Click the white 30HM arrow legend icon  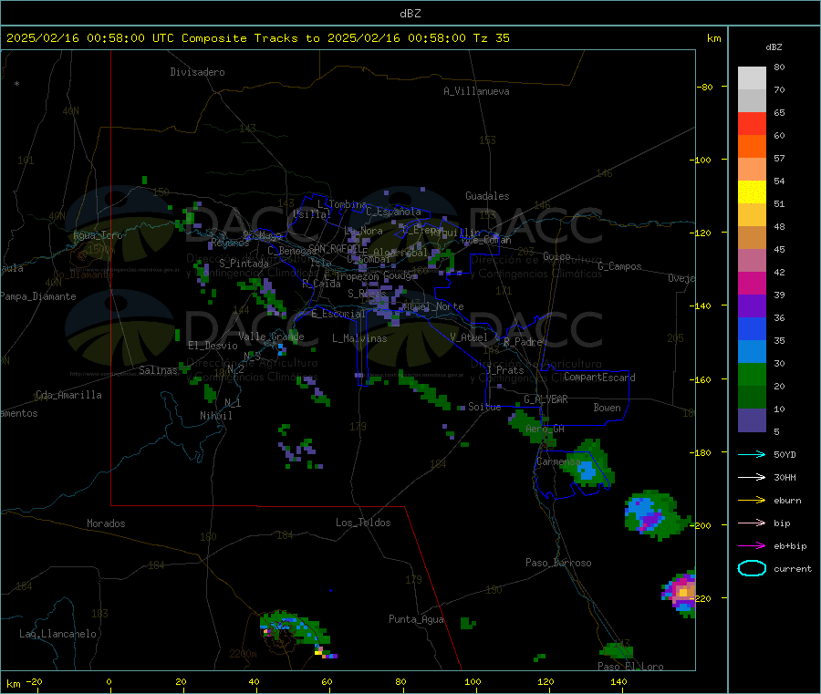point(752,477)
